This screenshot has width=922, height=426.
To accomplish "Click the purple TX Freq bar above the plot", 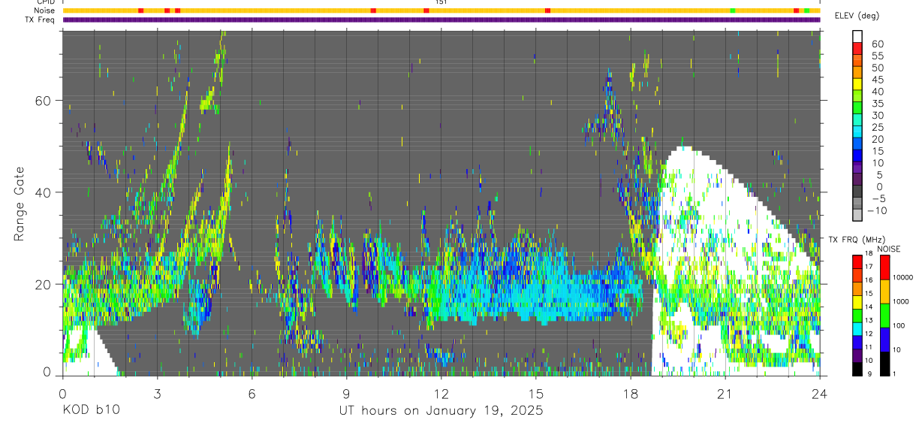I will coord(441,20).
